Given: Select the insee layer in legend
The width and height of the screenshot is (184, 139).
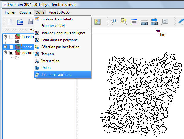Looking at the screenshot, I should point(27,47).
